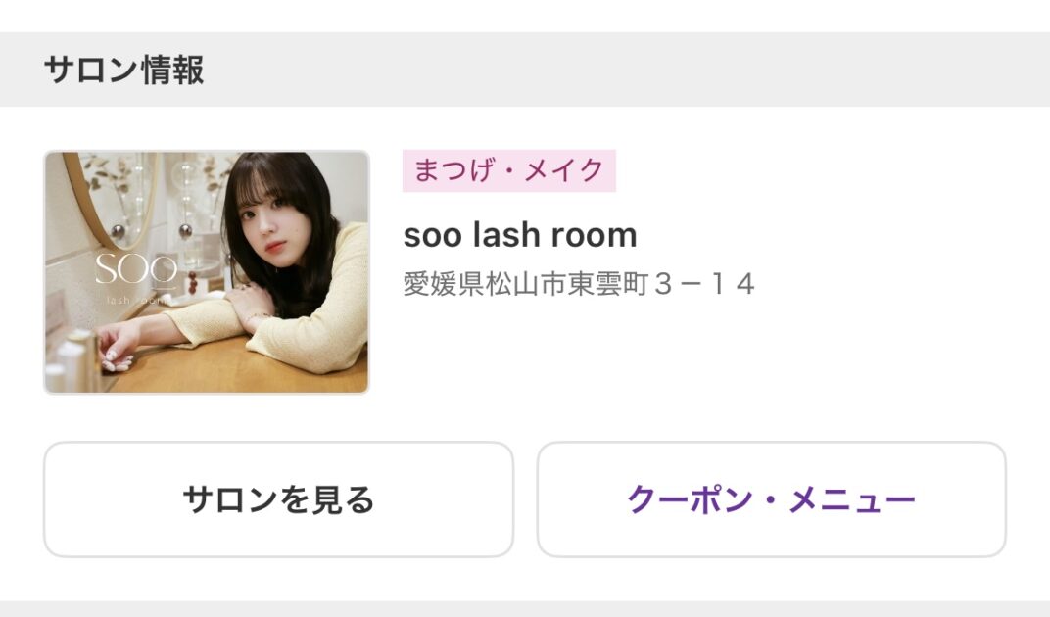Tap the サロンを見る button
The image size is (1050, 617).
[x=278, y=499]
